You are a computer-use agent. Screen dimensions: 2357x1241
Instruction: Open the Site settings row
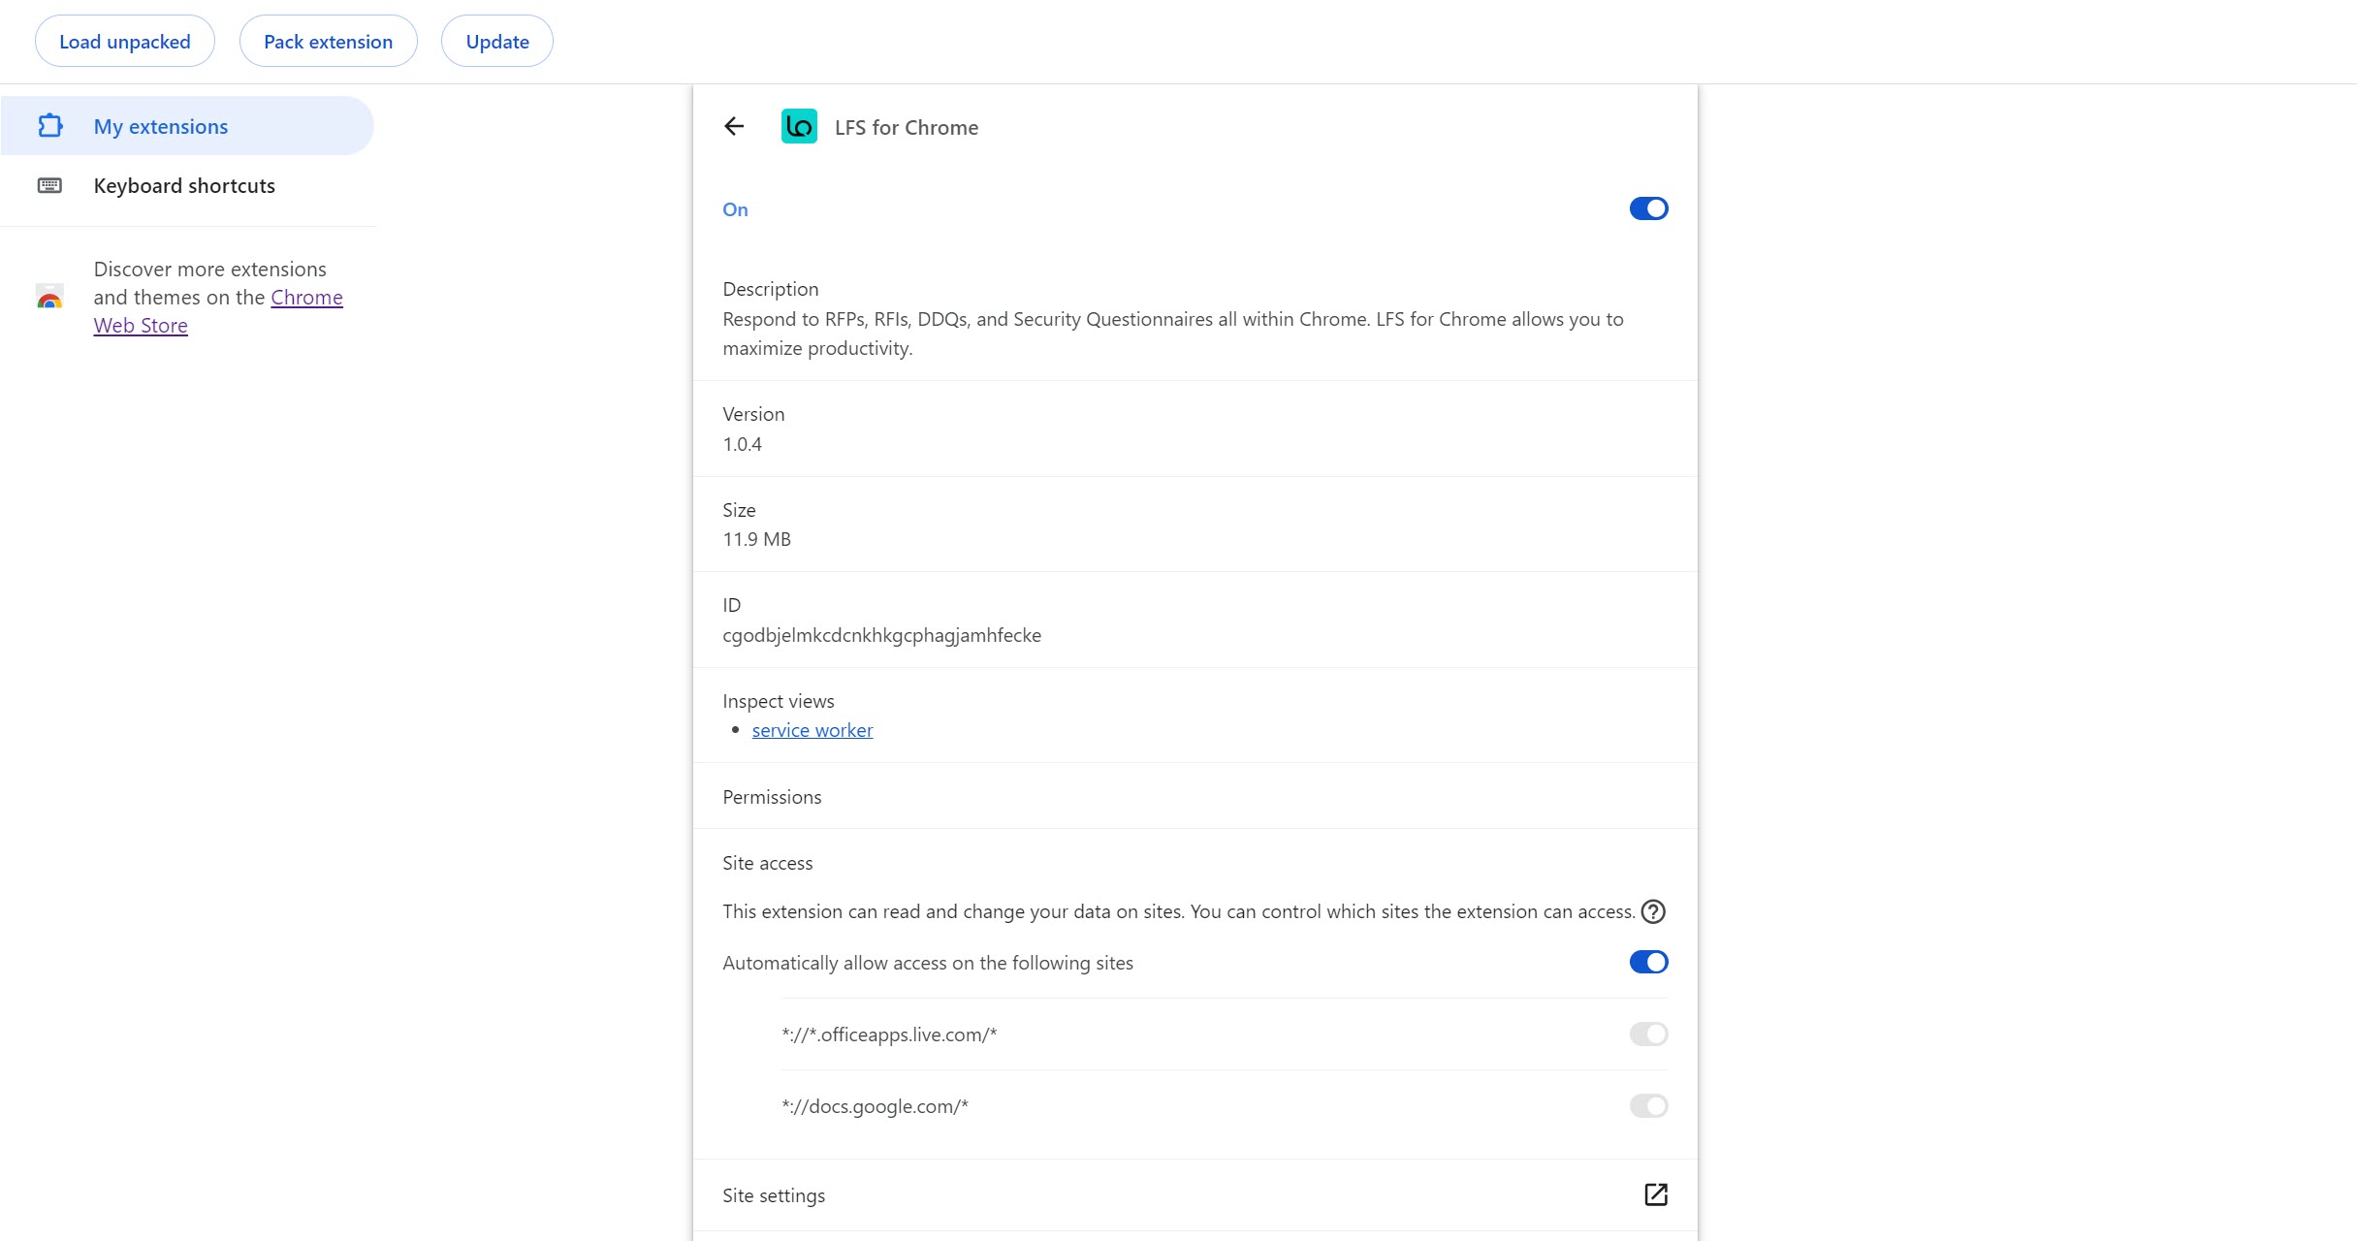tap(1194, 1194)
